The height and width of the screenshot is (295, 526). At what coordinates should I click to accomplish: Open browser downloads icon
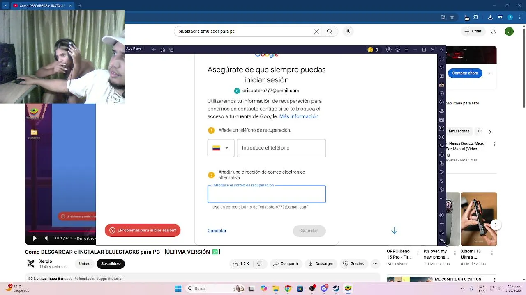point(490,17)
